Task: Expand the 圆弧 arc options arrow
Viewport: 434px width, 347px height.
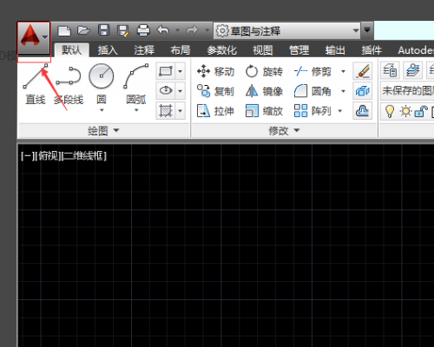Action: tap(136, 110)
